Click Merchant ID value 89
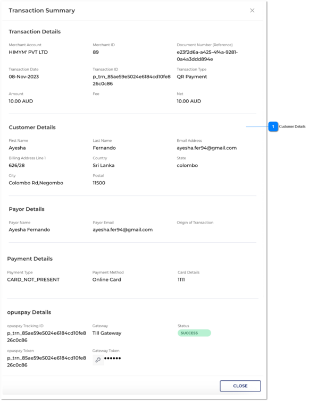 click(x=96, y=52)
